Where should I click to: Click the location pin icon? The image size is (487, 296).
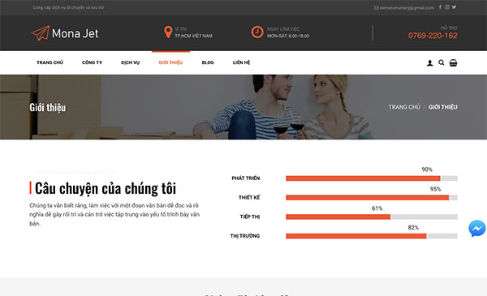[168, 32]
